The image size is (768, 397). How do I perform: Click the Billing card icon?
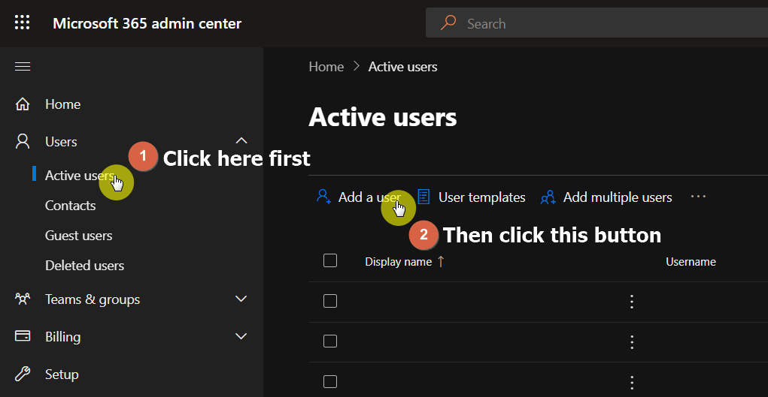coord(23,336)
